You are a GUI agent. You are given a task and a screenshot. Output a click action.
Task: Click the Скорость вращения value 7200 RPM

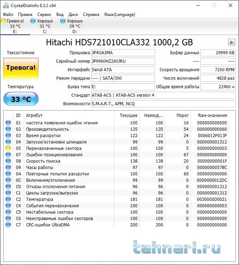218,70
